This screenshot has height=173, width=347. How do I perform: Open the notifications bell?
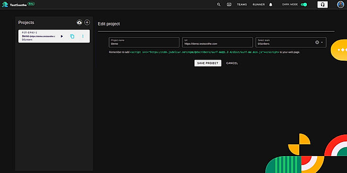pyautogui.click(x=271, y=4)
